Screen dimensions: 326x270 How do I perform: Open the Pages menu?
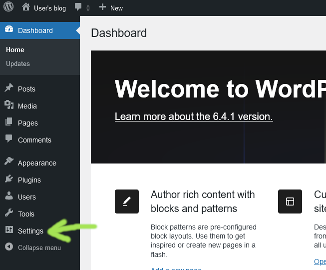(28, 123)
